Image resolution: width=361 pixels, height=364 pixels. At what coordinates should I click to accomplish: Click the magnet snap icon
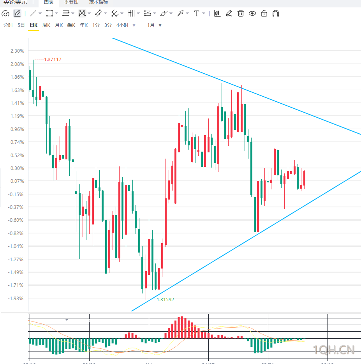[x=276, y=14]
